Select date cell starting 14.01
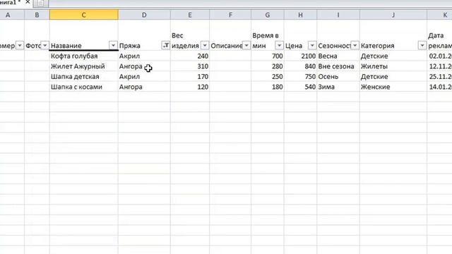452x254 pixels. pyautogui.click(x=439, y=87)
